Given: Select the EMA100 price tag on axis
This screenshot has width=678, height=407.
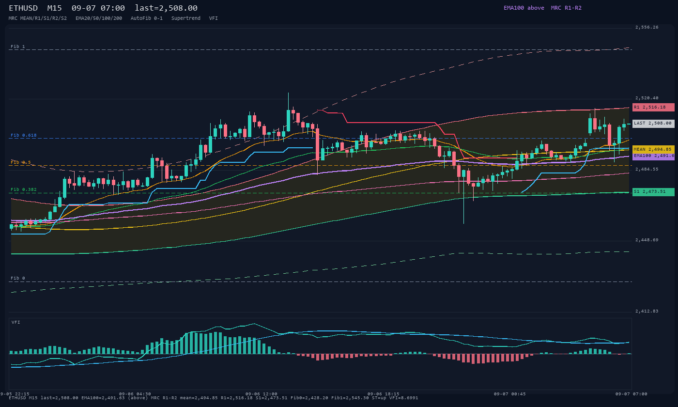Looking at the screenshot, I should pyautogui.click(x=653, y=157).
